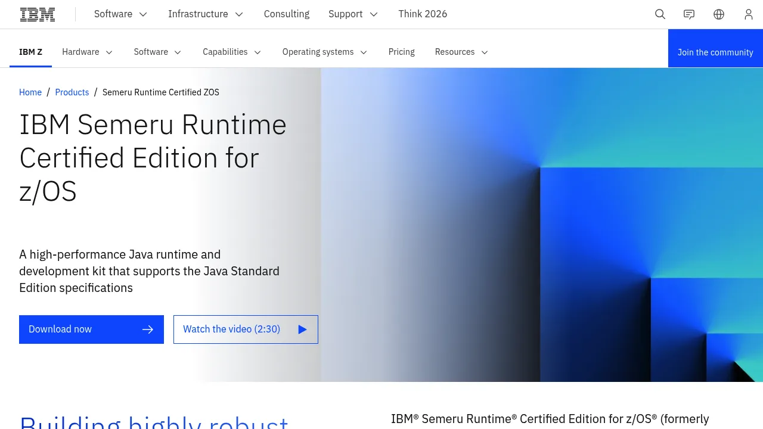This screenshot has width=763, height=429.
Task: Follow the Home breadcrumb link
Action: (x=30, y=92)
